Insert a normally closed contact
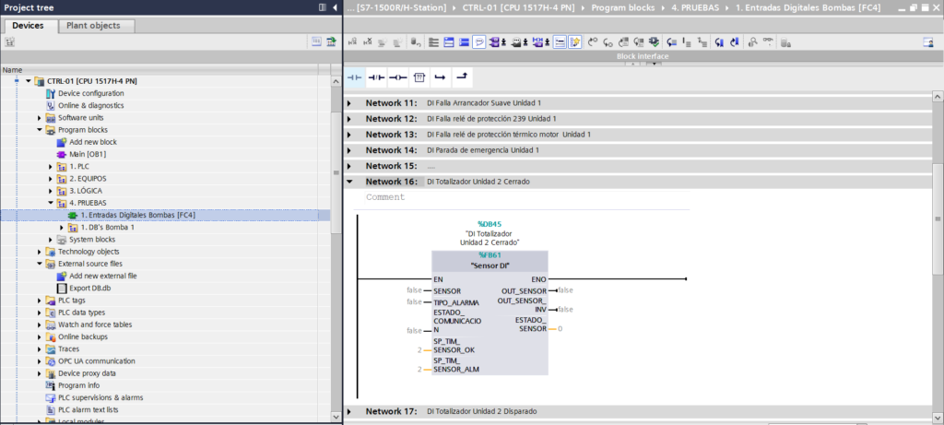This screenshot has width=944, height=425. coord(376,77)
